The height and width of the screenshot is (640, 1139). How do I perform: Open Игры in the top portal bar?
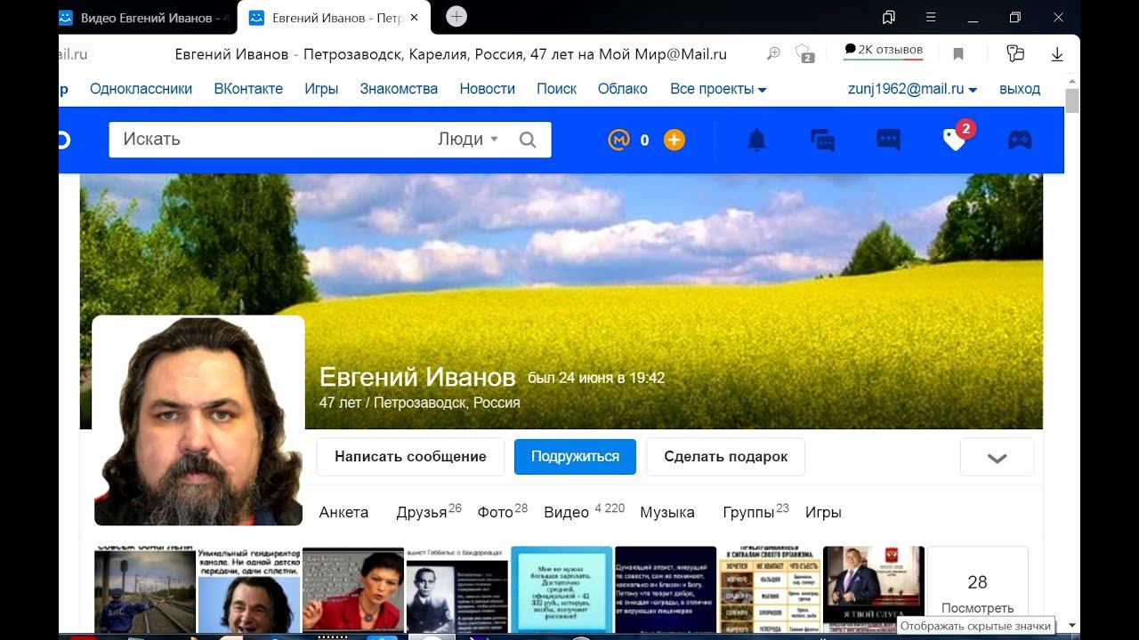(x=321, y=89)
